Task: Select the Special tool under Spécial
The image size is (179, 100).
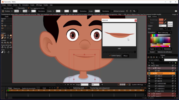Action: coord(3,21)
